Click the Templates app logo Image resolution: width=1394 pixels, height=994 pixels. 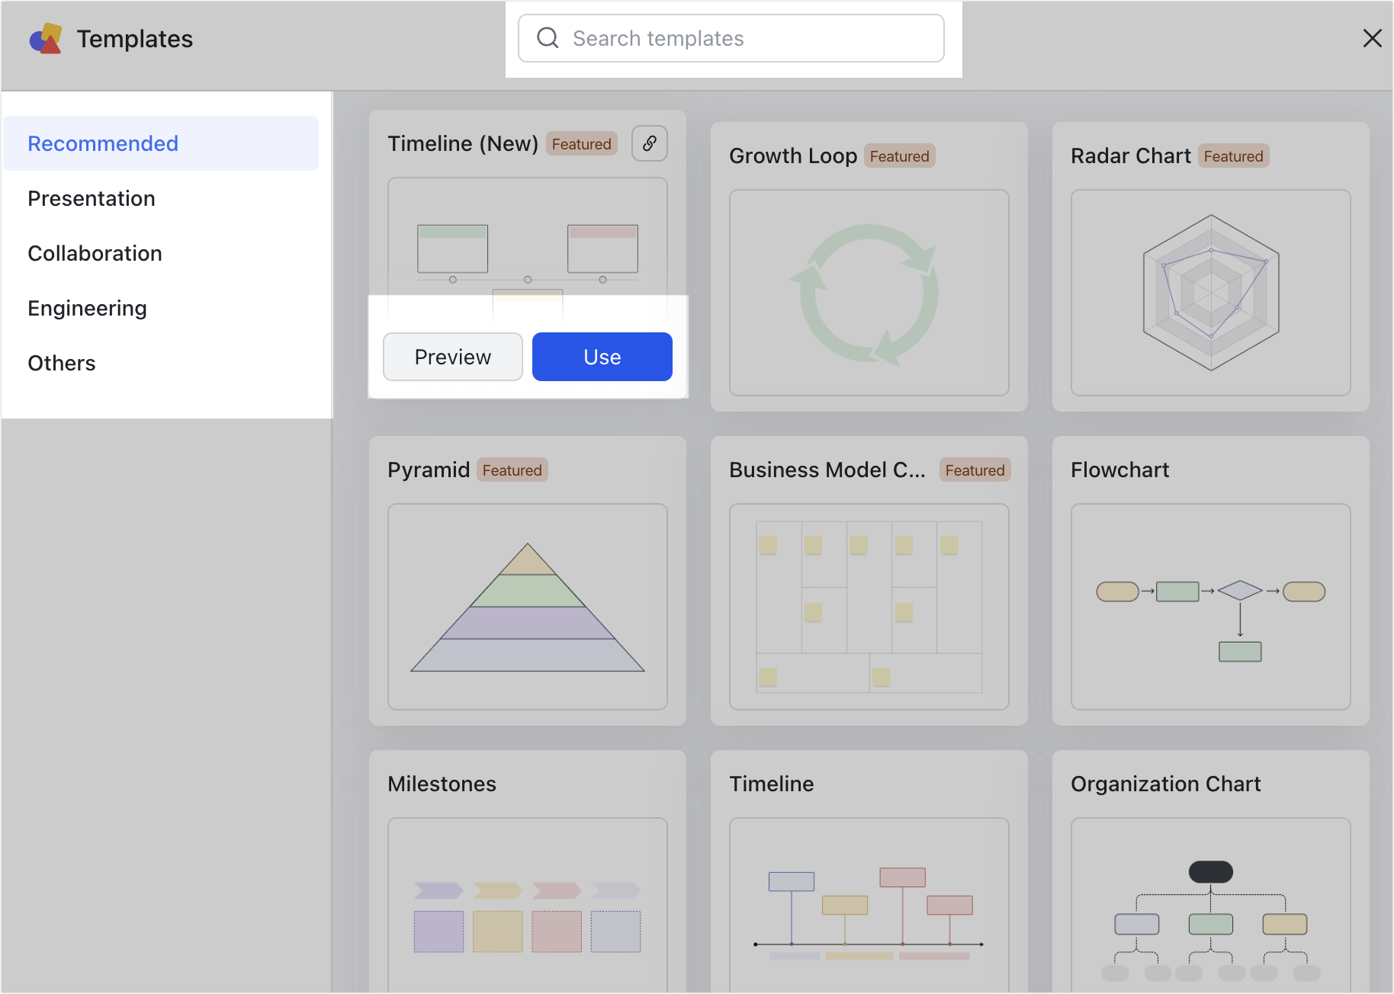46,38
